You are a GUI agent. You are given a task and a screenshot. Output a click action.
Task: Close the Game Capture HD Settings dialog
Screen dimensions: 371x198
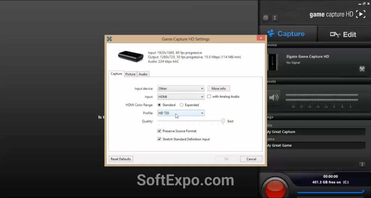coord(261,38)
